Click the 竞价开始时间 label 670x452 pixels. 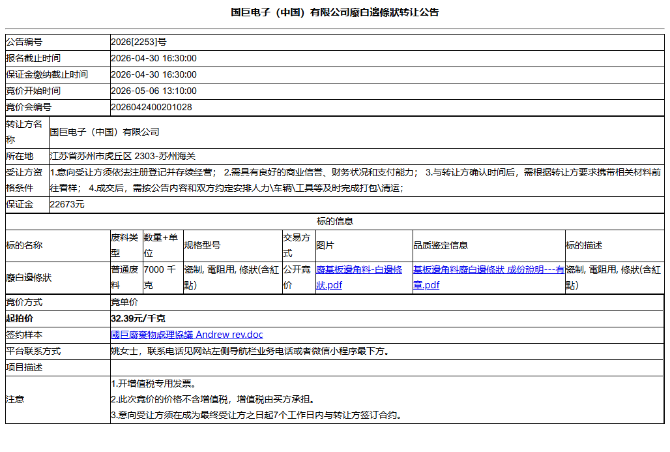tap(33, 91)
